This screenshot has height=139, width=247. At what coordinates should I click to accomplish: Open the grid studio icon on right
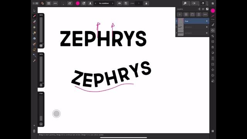click(x=213, y=64)
